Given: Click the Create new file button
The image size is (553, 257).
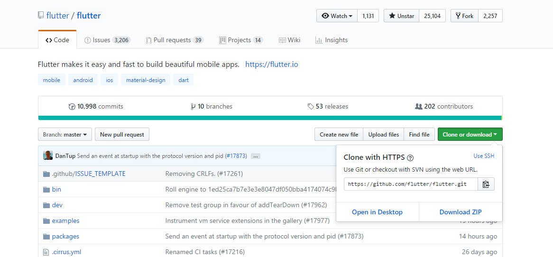Looking at the screenshot, I should [x=339, y=134].
